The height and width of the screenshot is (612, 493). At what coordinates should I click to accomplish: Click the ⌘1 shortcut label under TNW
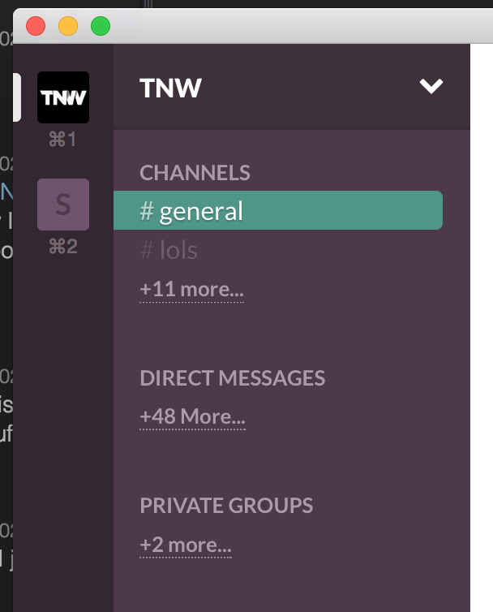coord(62,140)
